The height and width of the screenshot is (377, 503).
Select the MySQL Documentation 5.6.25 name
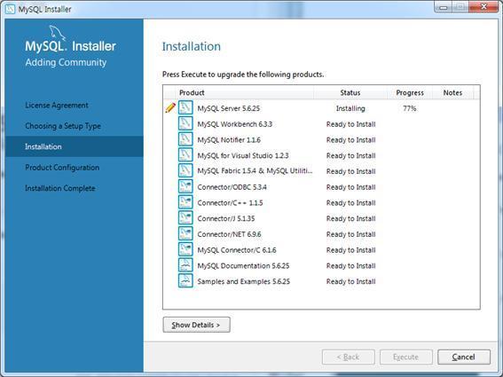tap(243, 265)
